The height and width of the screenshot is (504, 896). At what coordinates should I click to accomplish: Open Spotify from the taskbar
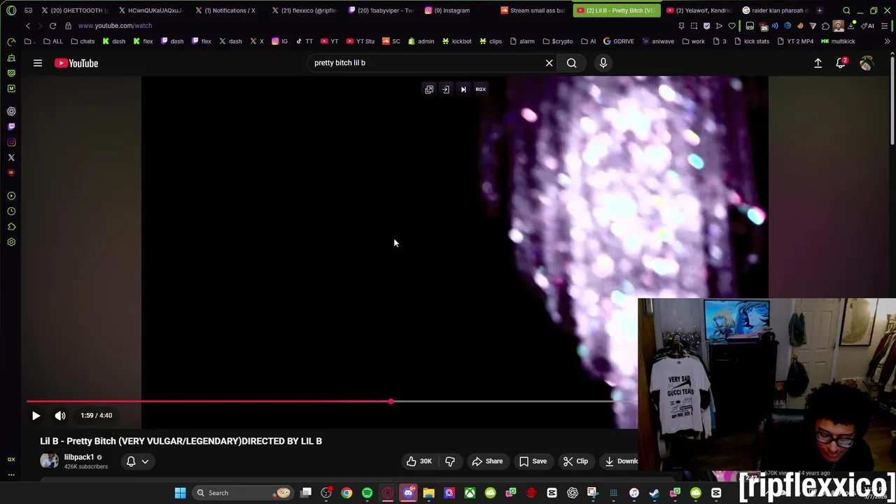coord(367,493)
